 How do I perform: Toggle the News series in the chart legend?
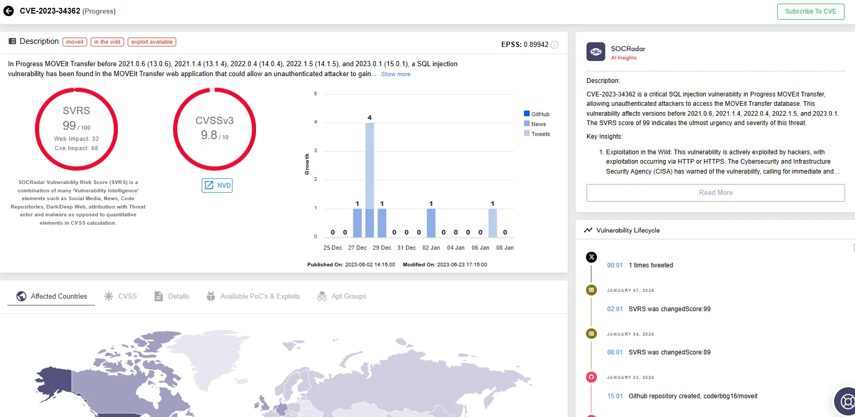[535, 124]
